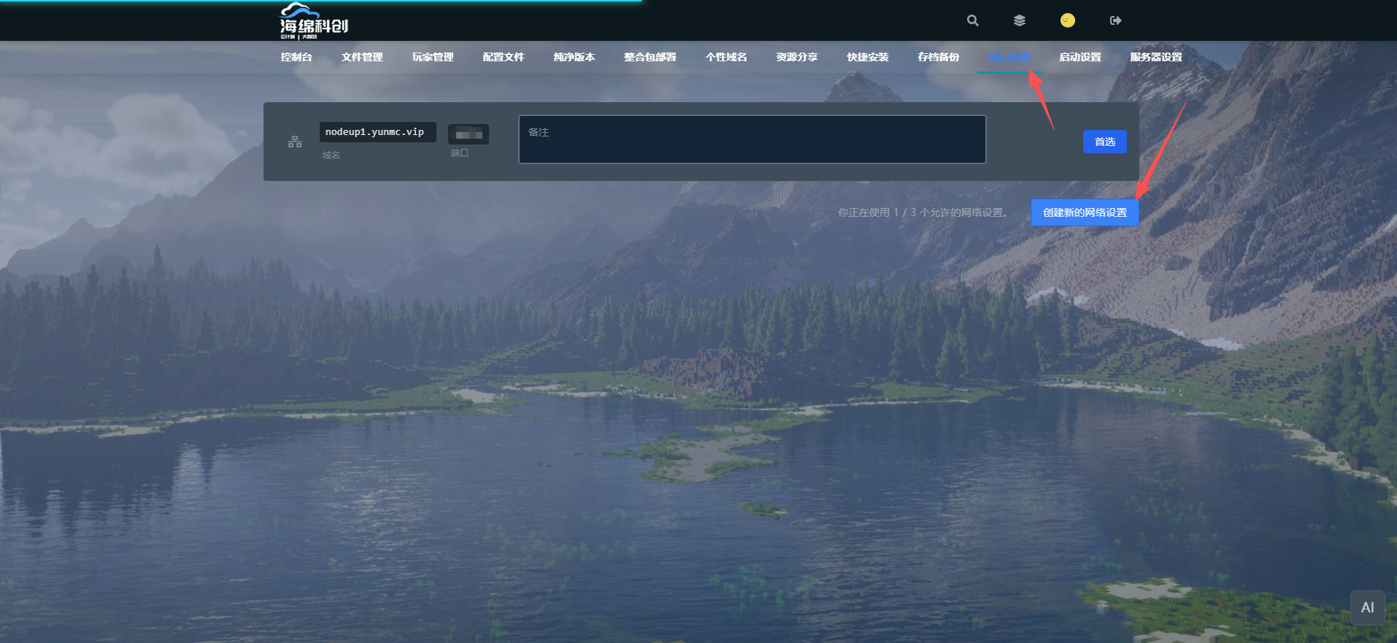Open the server list layers icon
Viewport: 1397px width, 643px height.
coord(1020,20)
